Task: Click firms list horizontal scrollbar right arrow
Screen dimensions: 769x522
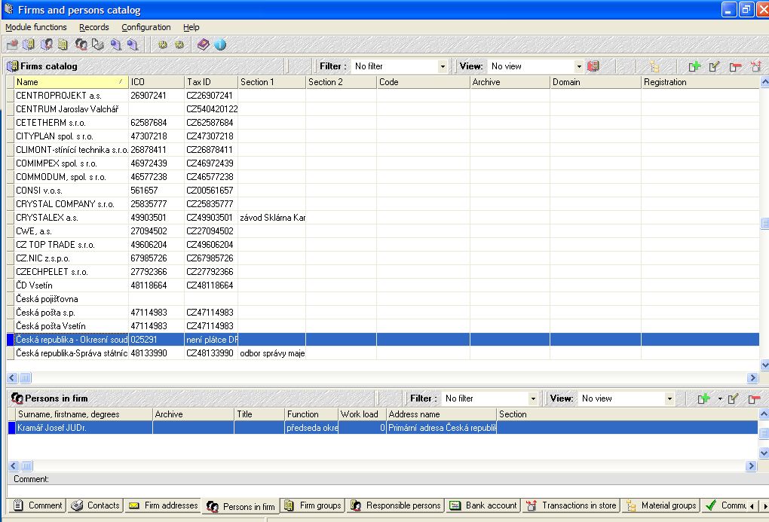Action: click(753, 378)
